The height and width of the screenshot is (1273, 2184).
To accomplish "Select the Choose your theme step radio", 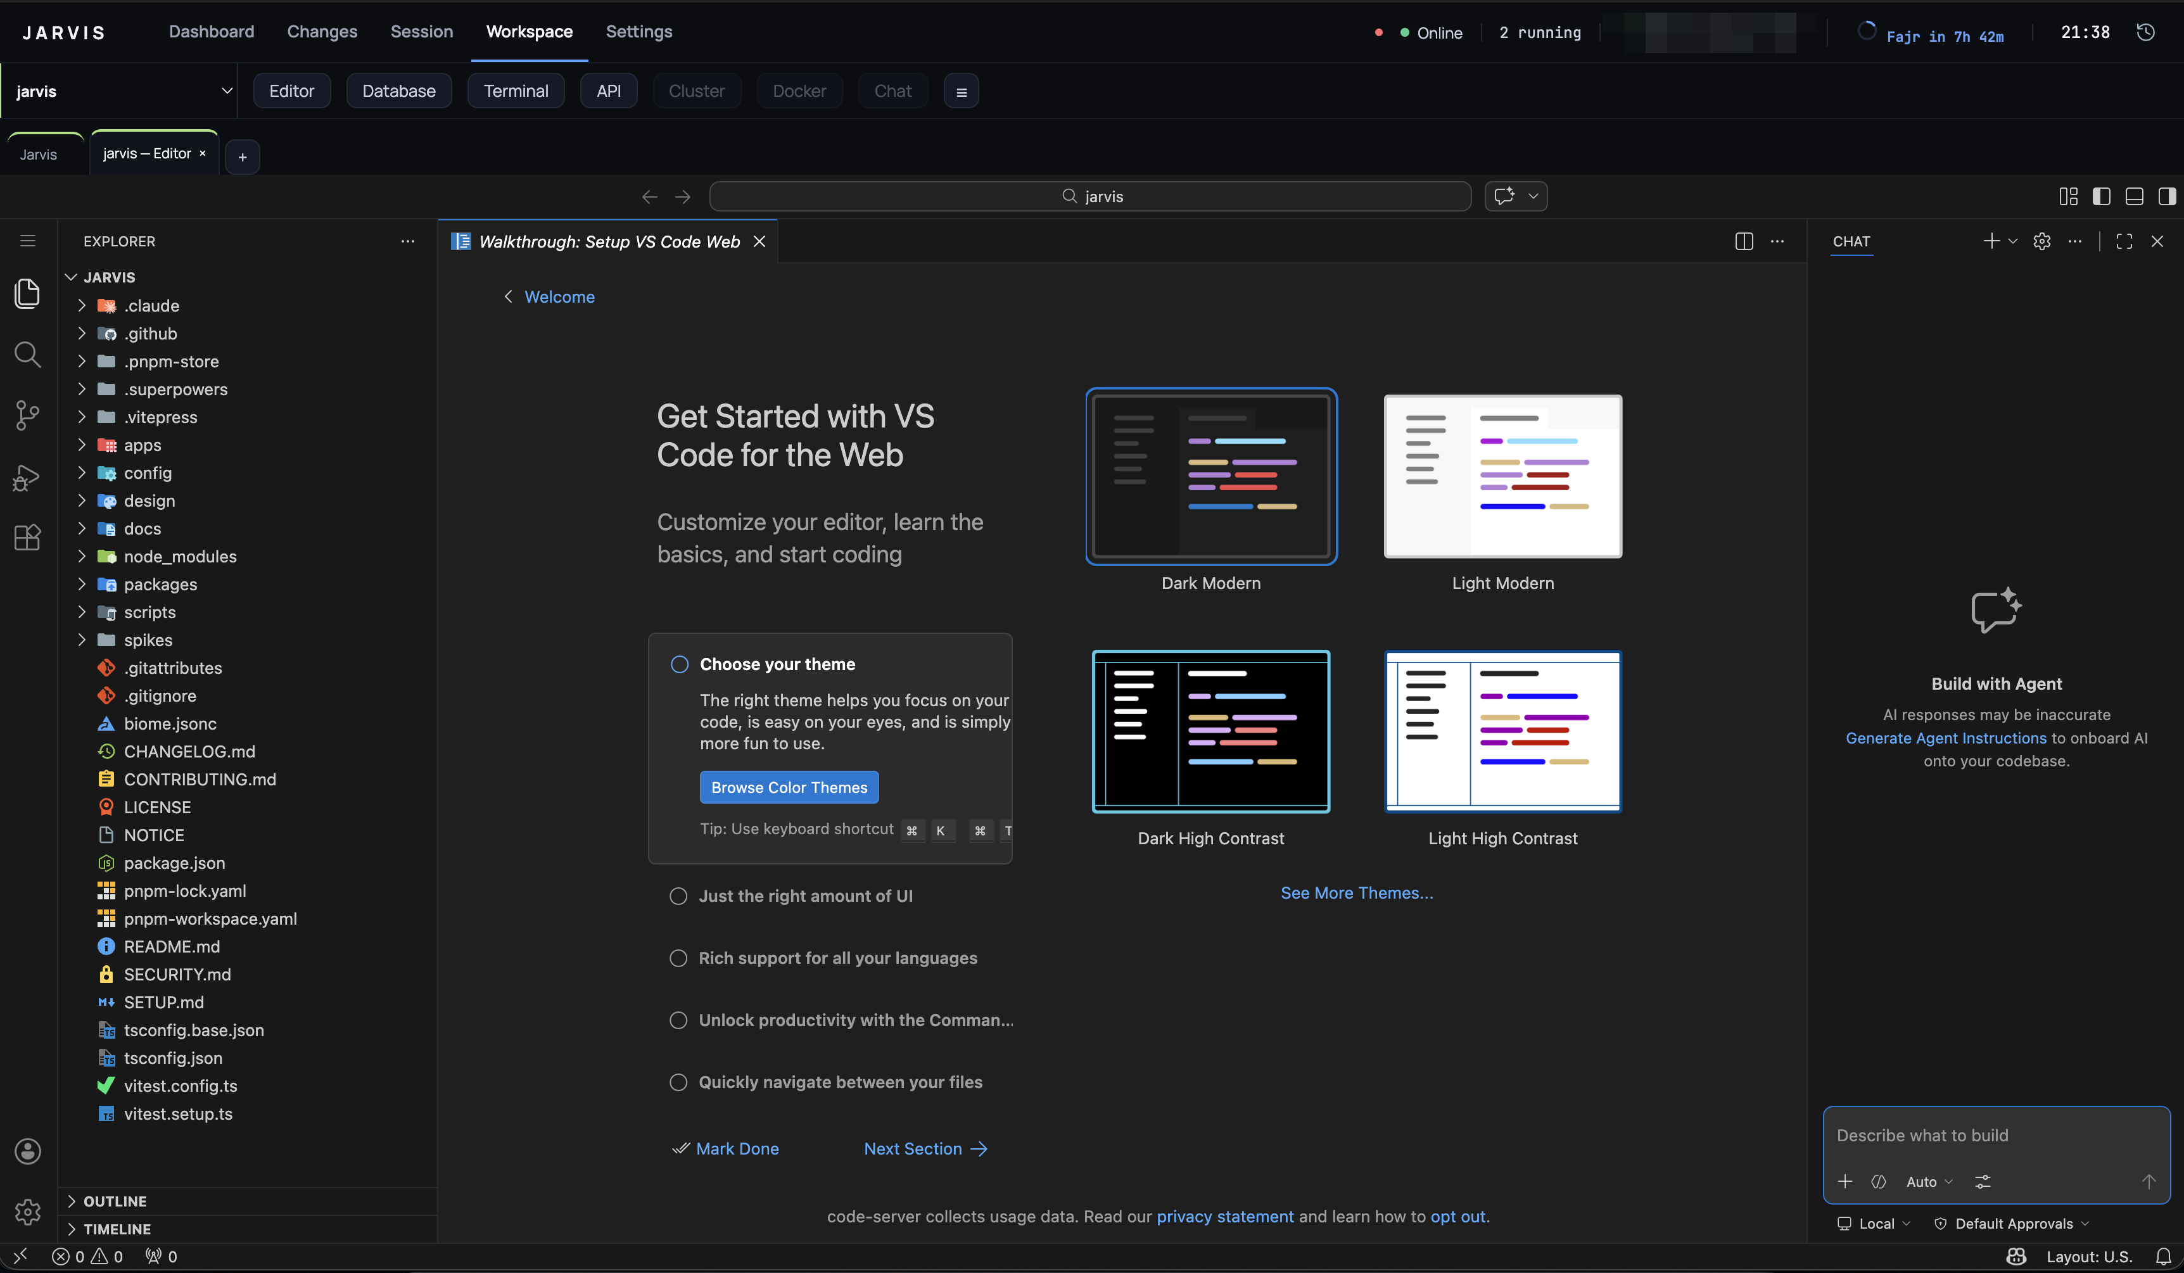I will (x=680, y=664).
